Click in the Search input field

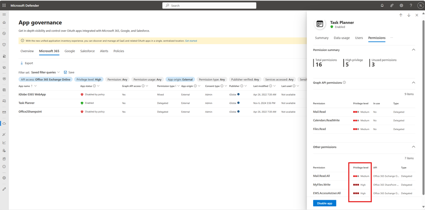pos(209,6)
